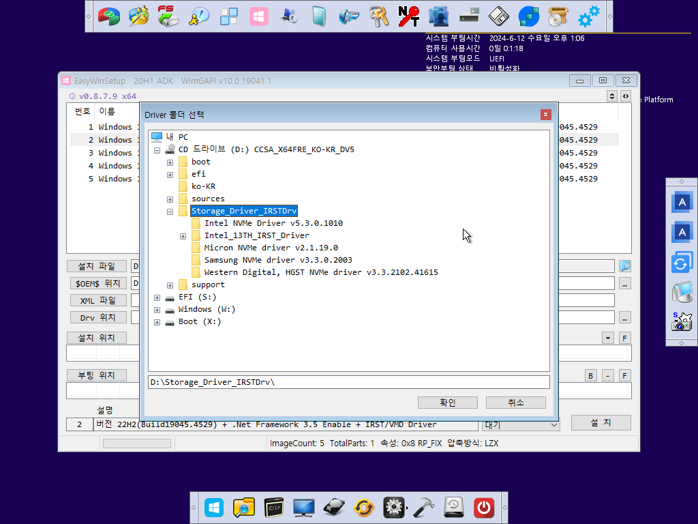Open the blue gears settings icon
The image size is (698, 524).
[588, 16]
